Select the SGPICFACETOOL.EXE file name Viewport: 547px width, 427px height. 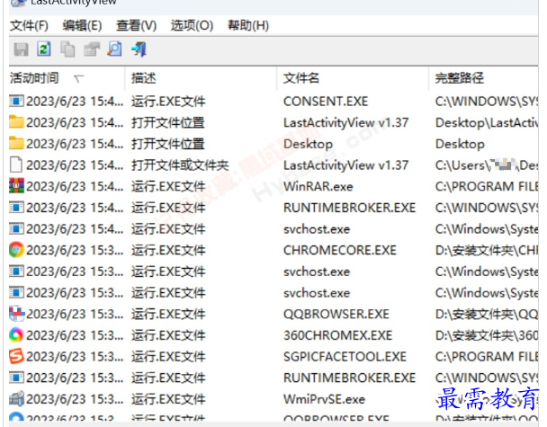click(x=345, y=357)
